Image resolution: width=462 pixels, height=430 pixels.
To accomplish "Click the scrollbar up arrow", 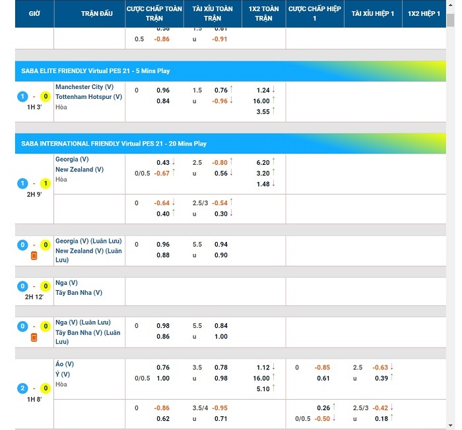I will click(x=450, y=5).
